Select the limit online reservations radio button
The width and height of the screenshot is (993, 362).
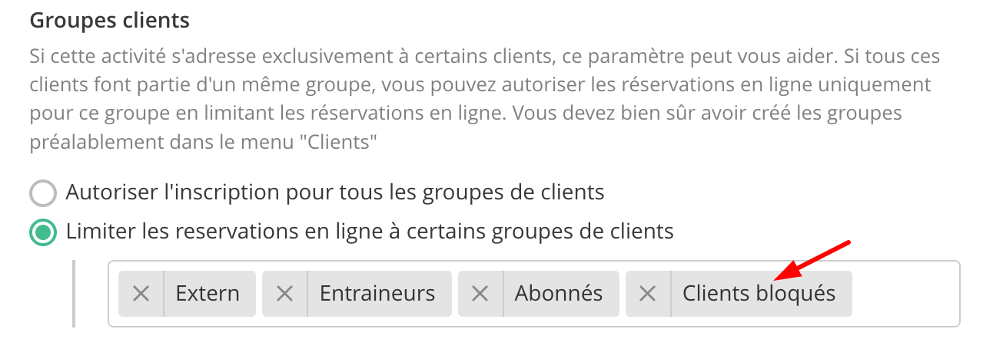click(x=43, y=232)
